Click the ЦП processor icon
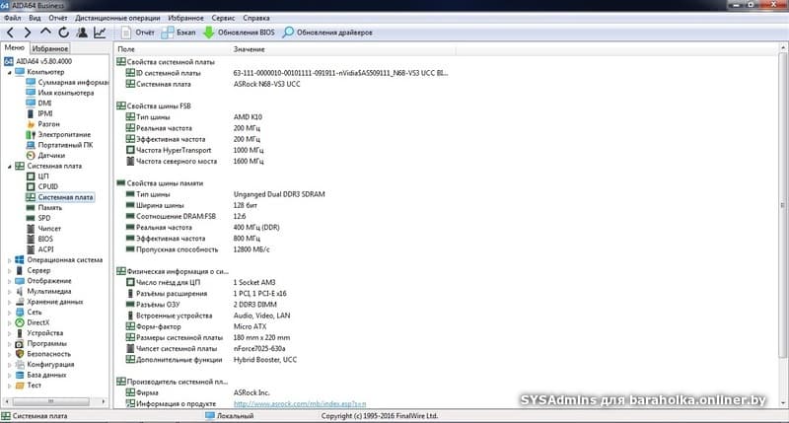 pyautogui.click(x=31, y=176)
